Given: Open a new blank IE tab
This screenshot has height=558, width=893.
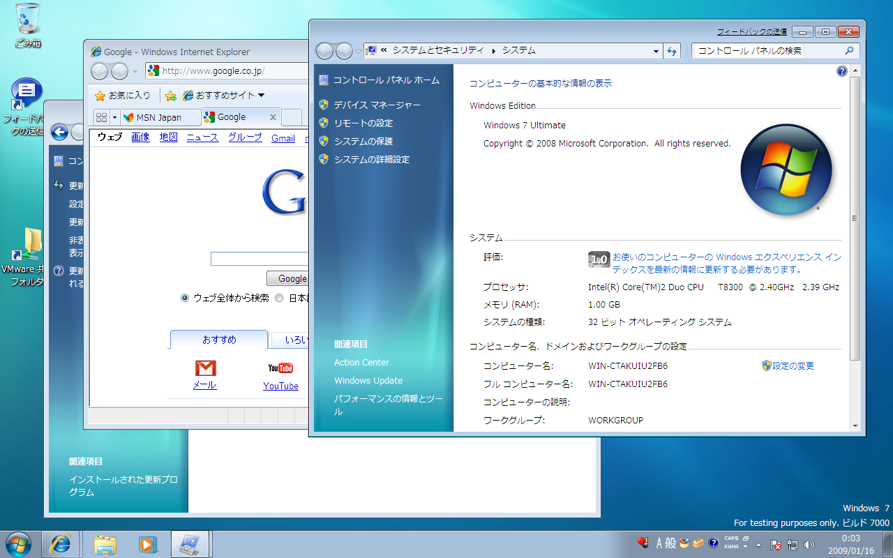Looking at the screenshot, I should pyautogui.click(x=292, y=117).
